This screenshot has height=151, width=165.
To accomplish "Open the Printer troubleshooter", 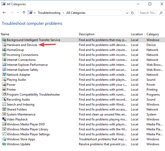I will [11, 90].
